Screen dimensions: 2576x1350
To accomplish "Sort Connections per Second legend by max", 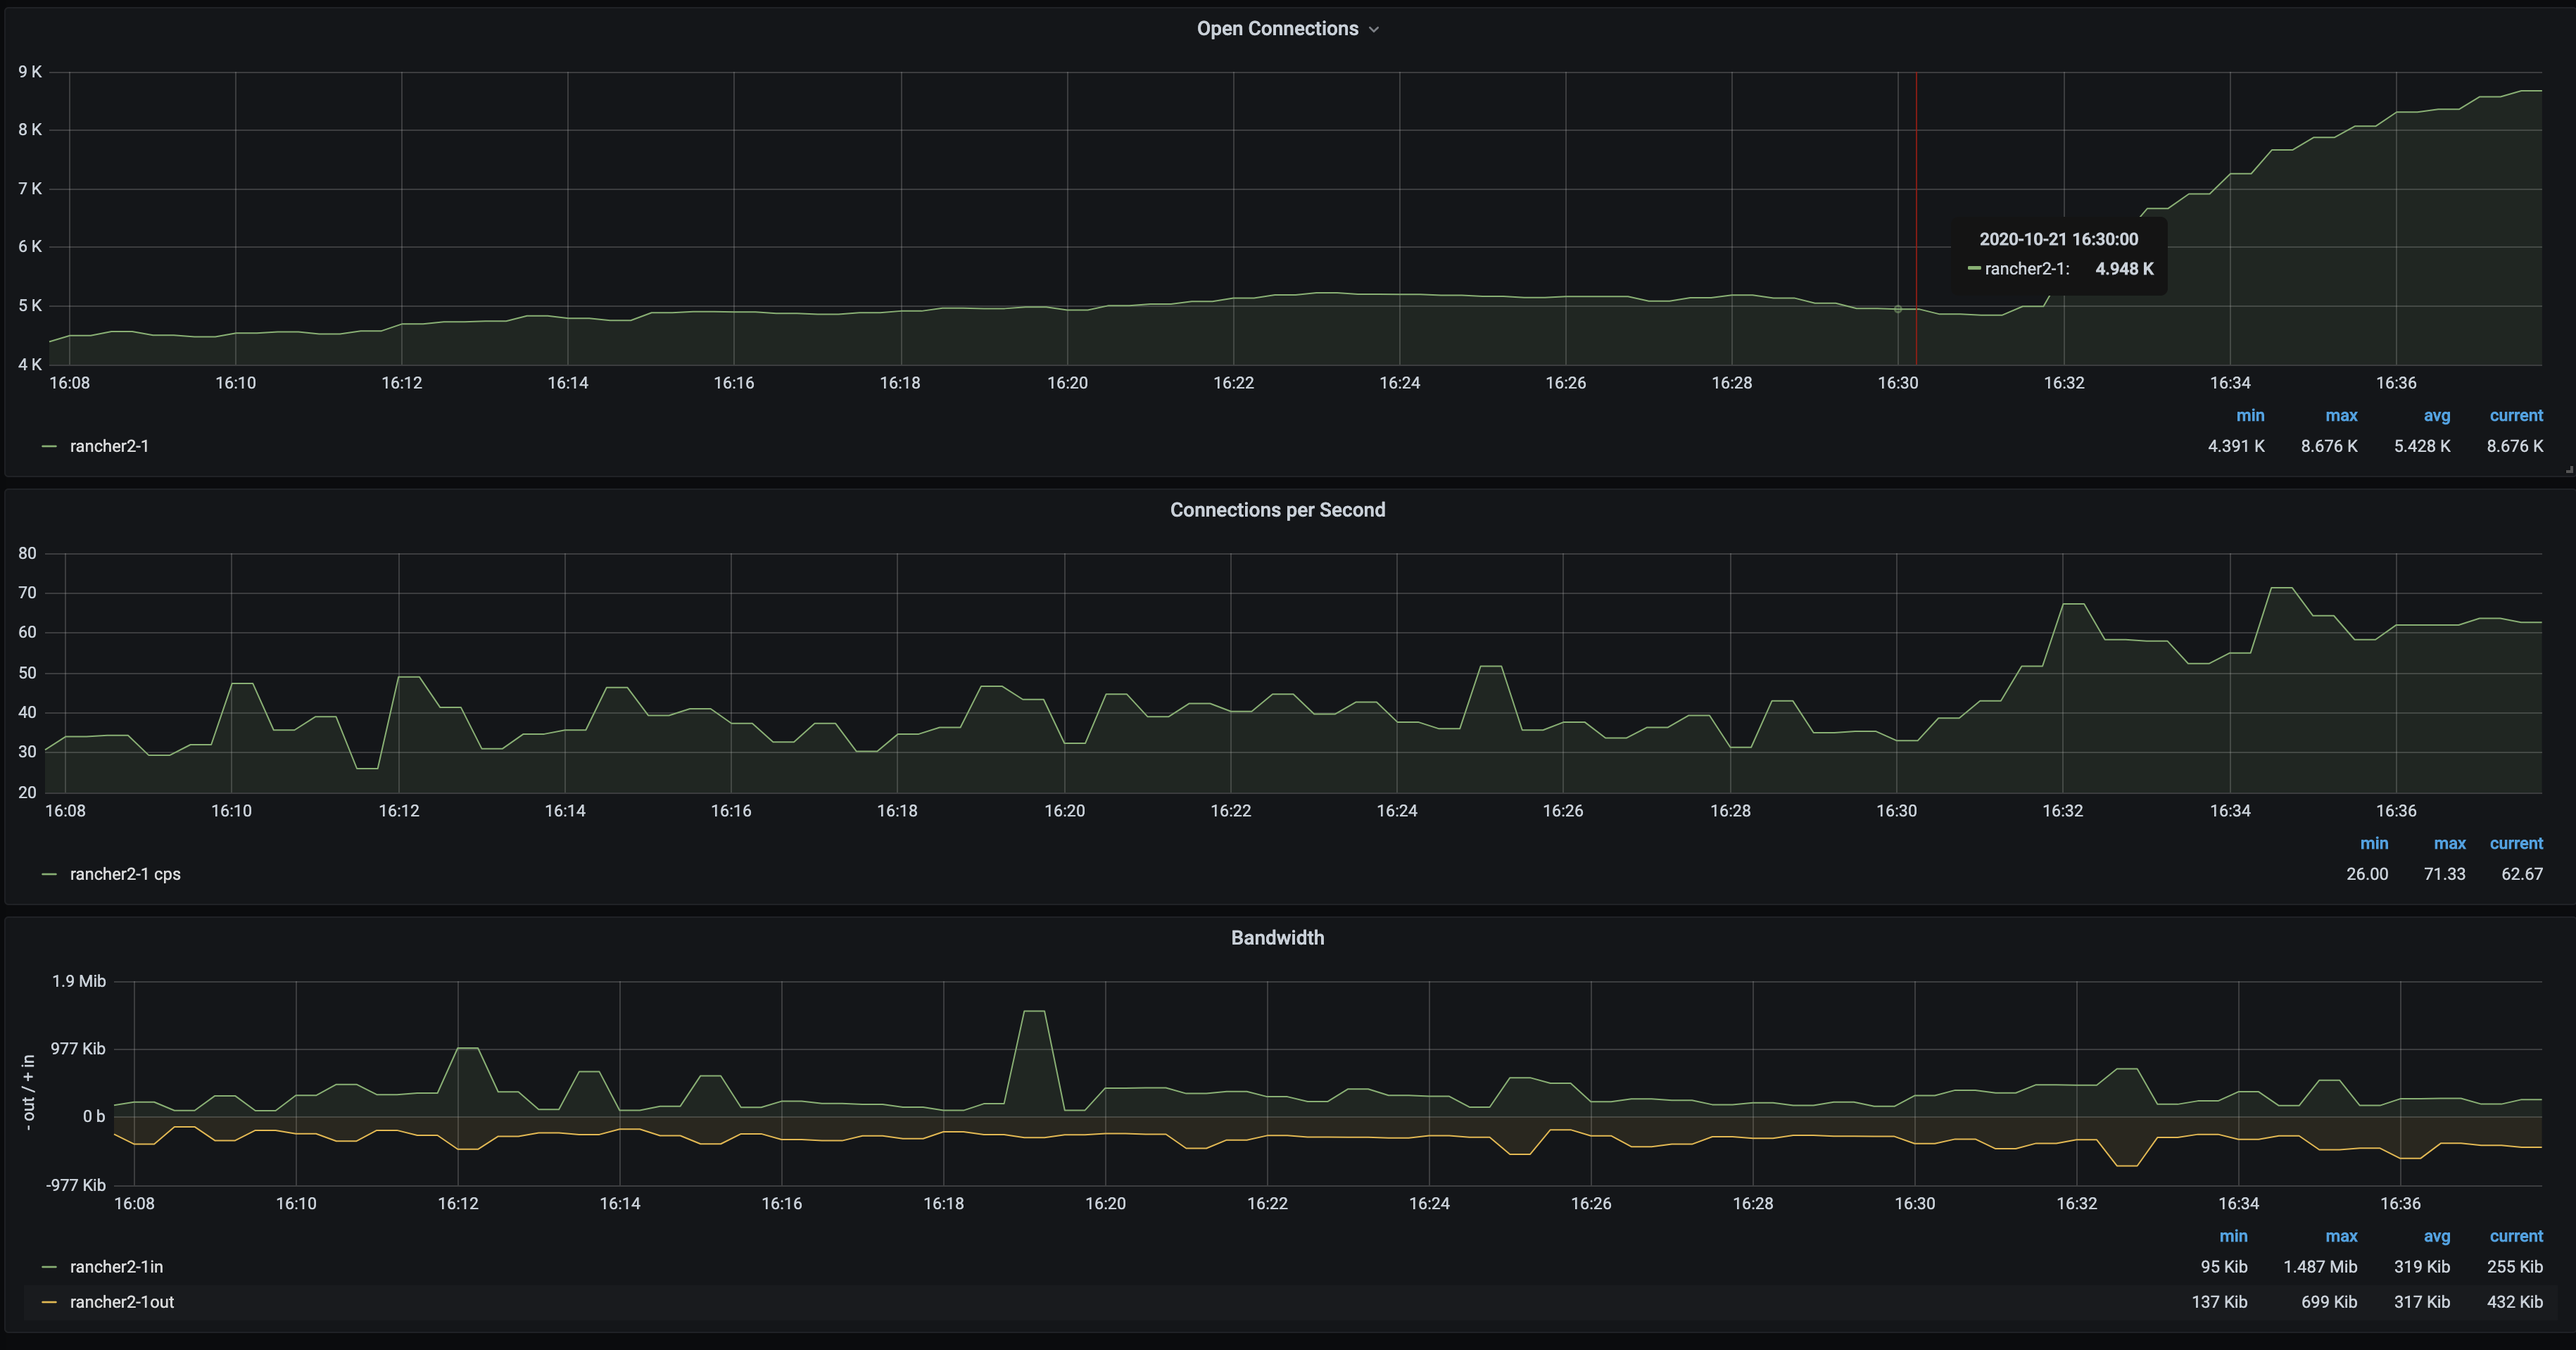I will coord(2449,844).
